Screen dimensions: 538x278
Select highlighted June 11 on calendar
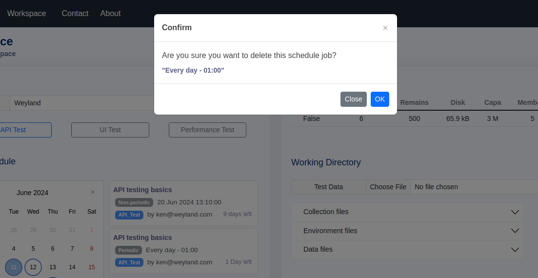point(14,267)
